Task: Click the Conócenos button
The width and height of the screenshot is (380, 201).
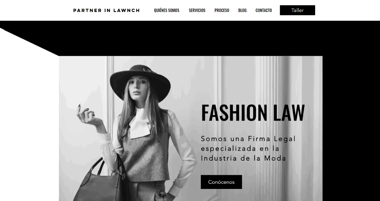Action: pos(221,182)
